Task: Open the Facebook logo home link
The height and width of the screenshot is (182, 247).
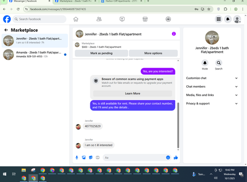Action: (7, 19)
